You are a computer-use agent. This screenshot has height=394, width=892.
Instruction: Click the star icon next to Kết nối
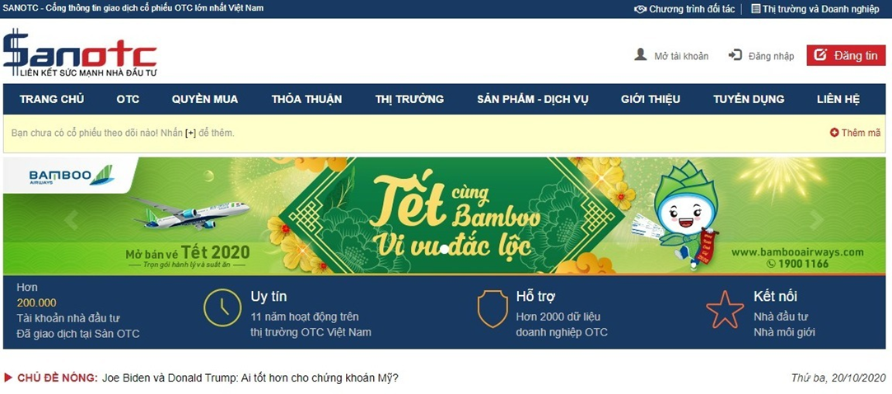(x=725, y=309)
